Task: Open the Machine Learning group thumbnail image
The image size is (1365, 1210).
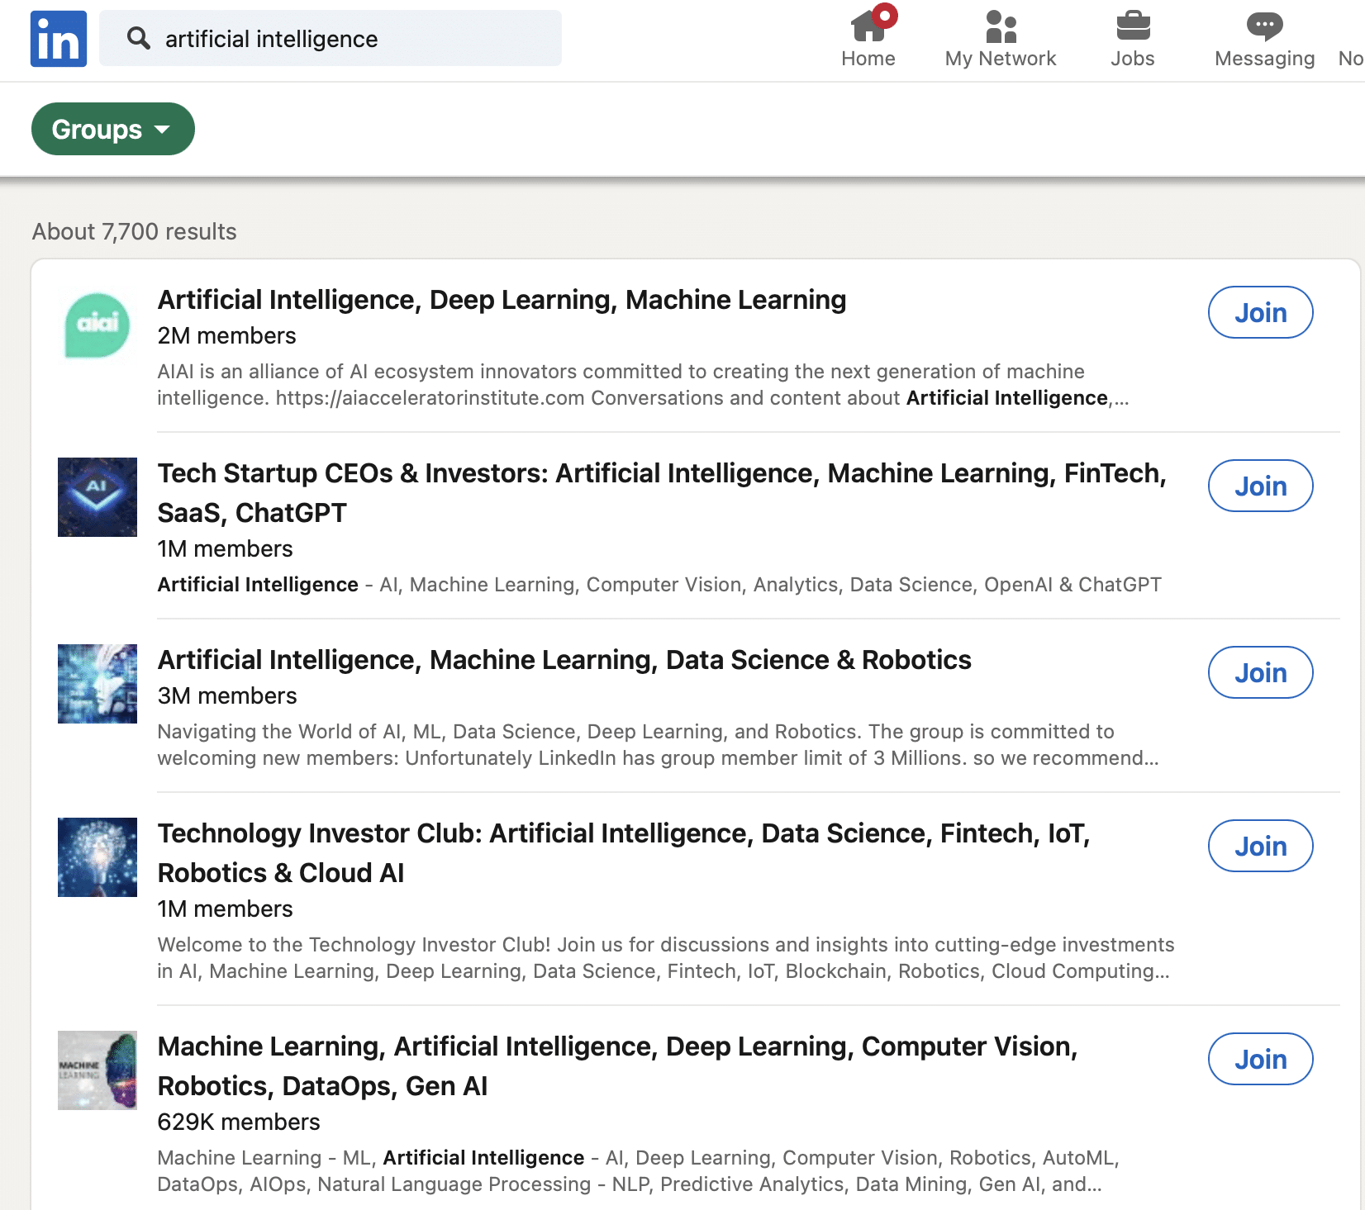Action: [x=97, y=1070]
